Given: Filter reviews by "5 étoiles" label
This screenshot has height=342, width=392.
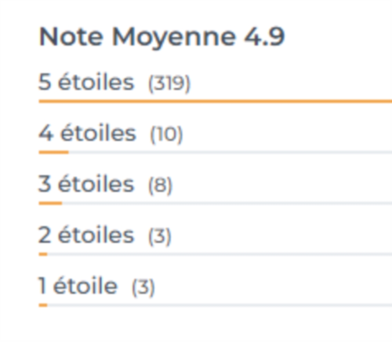Looking at the screenshot, I should (x=86, y=83).
